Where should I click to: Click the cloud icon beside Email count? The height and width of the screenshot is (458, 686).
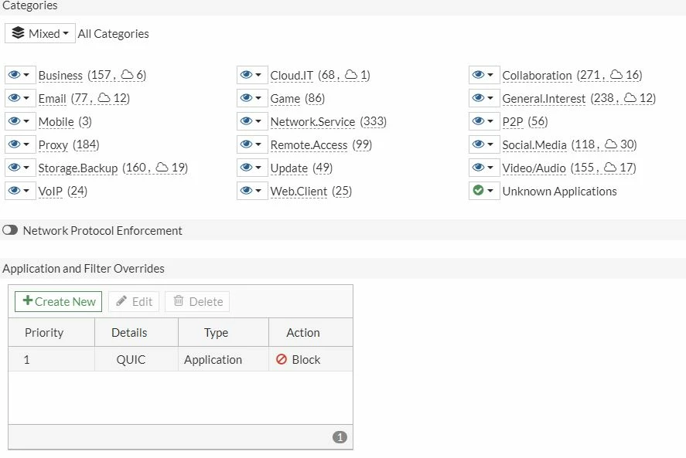point(104,97)
